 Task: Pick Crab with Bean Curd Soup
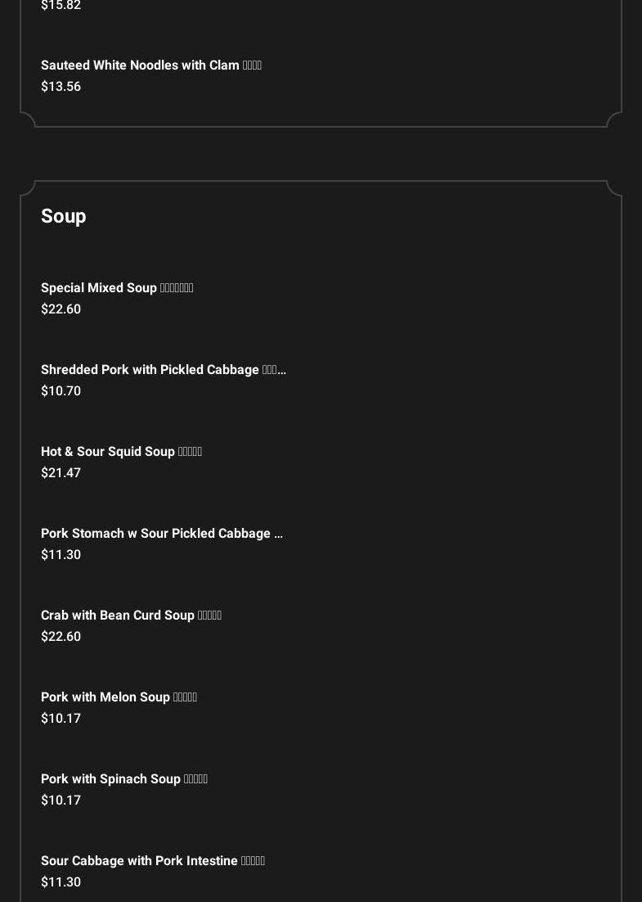pyautogui.click(x=131, y=616)
